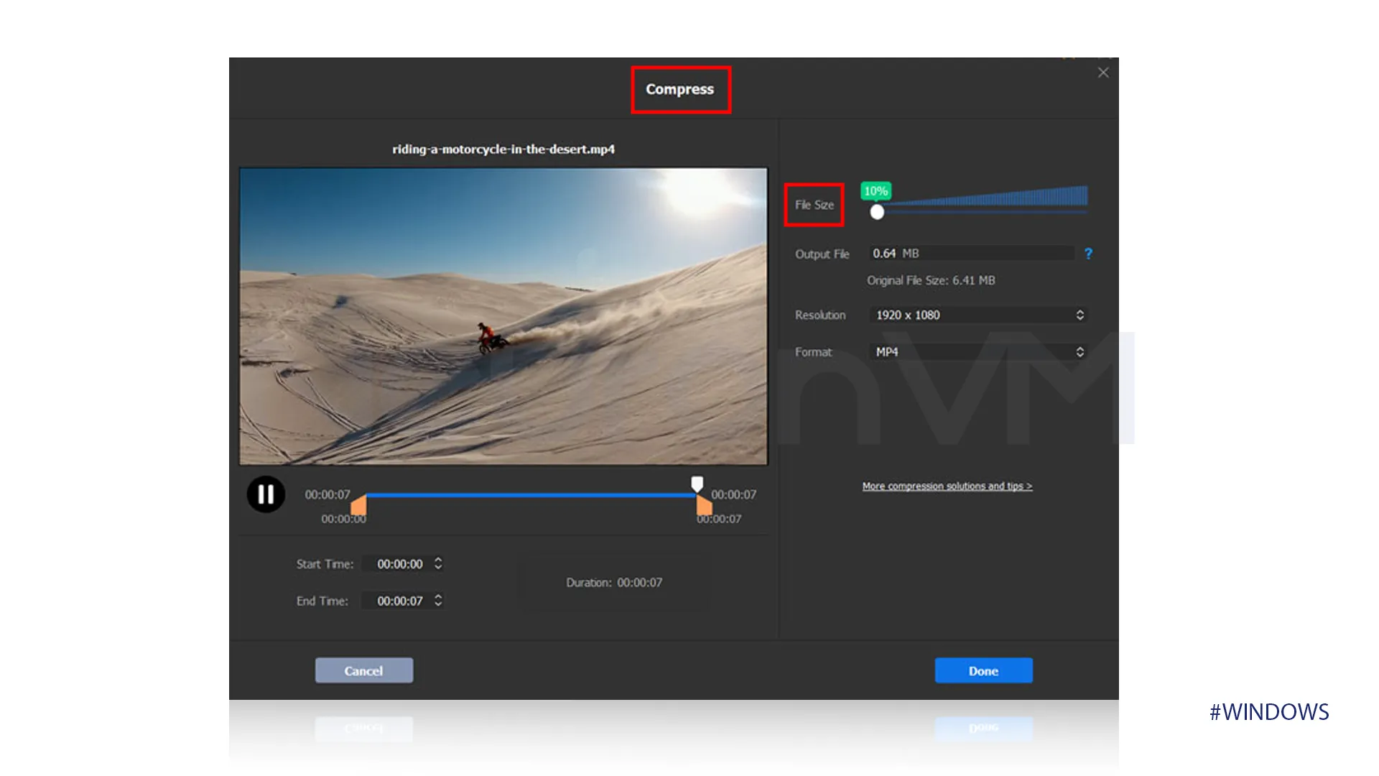Screen dimensions: 1379x776
Task: Click the pause playback button
Action: [265, 493]
